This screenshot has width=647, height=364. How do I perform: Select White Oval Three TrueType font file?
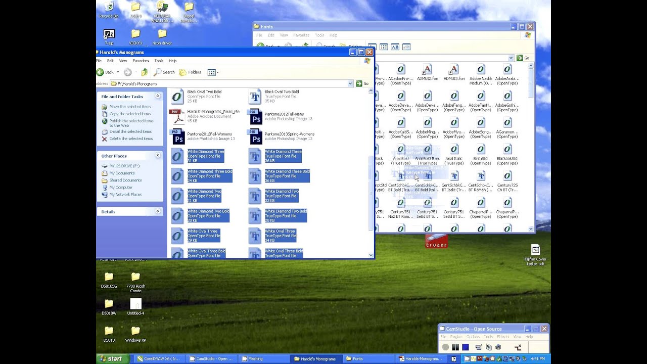[272, 236]
